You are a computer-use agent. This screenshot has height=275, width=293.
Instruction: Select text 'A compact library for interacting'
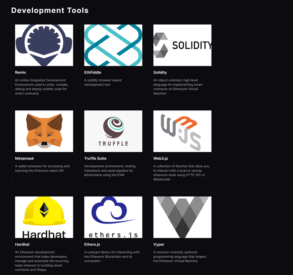point(112,257)
